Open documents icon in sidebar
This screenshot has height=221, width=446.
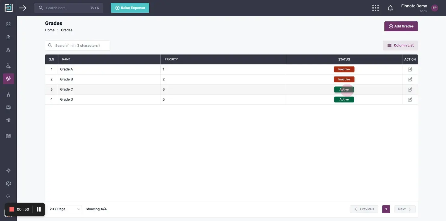8,37
